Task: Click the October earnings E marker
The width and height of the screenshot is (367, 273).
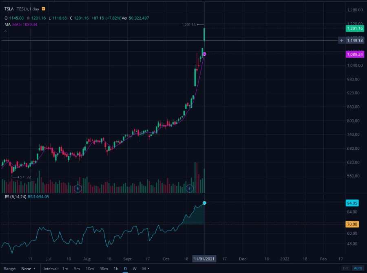Action: [189, 188]
